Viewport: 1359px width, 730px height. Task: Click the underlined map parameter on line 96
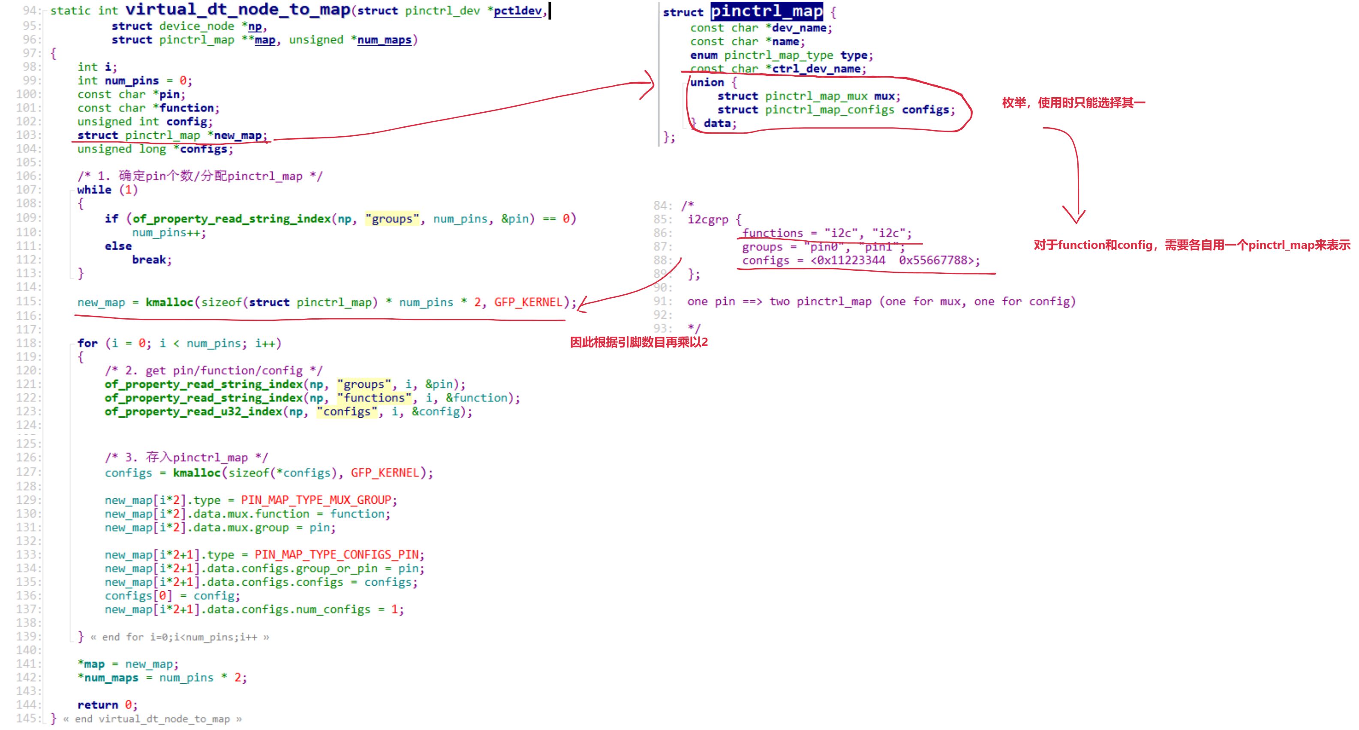[x=265, y=40]
